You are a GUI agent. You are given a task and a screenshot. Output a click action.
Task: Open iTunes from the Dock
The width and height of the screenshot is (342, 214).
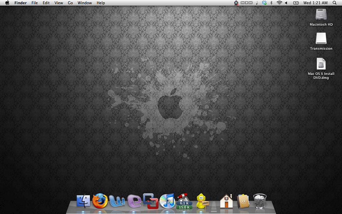(x=167, y=201)
